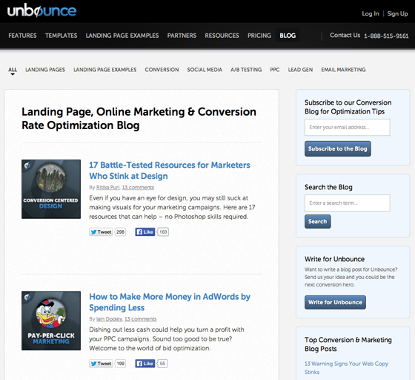Open the Pay-Per-Click Marketing thumbnail

point(51,321)
